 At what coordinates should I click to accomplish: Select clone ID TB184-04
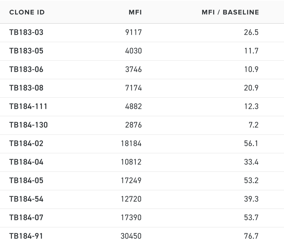click(26, 162)
